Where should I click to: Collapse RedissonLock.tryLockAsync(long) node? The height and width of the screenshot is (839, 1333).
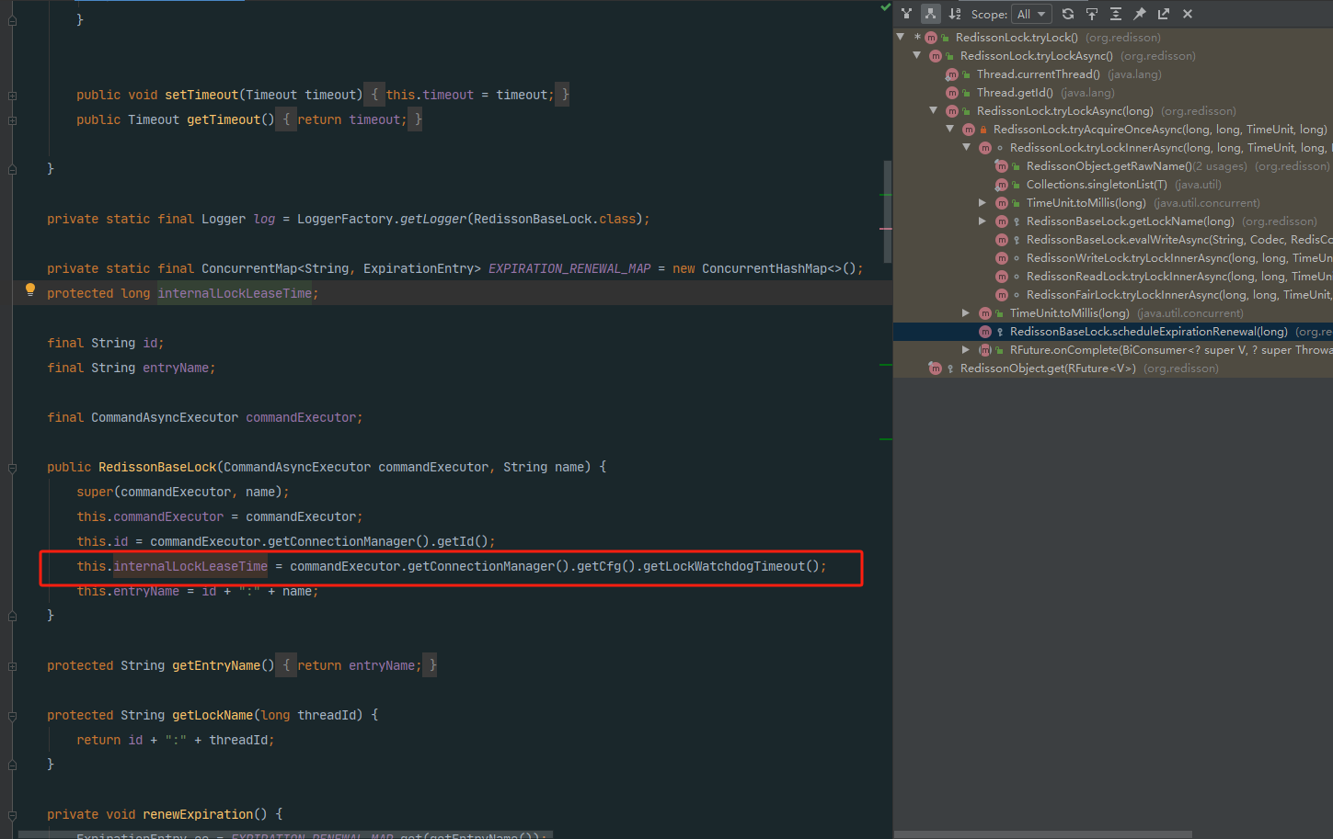(x=934, y=111)
